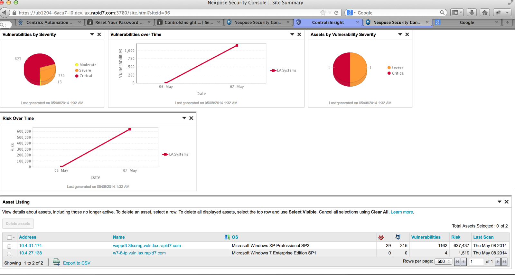Close the Risk Over Time panel

[191, 118]
